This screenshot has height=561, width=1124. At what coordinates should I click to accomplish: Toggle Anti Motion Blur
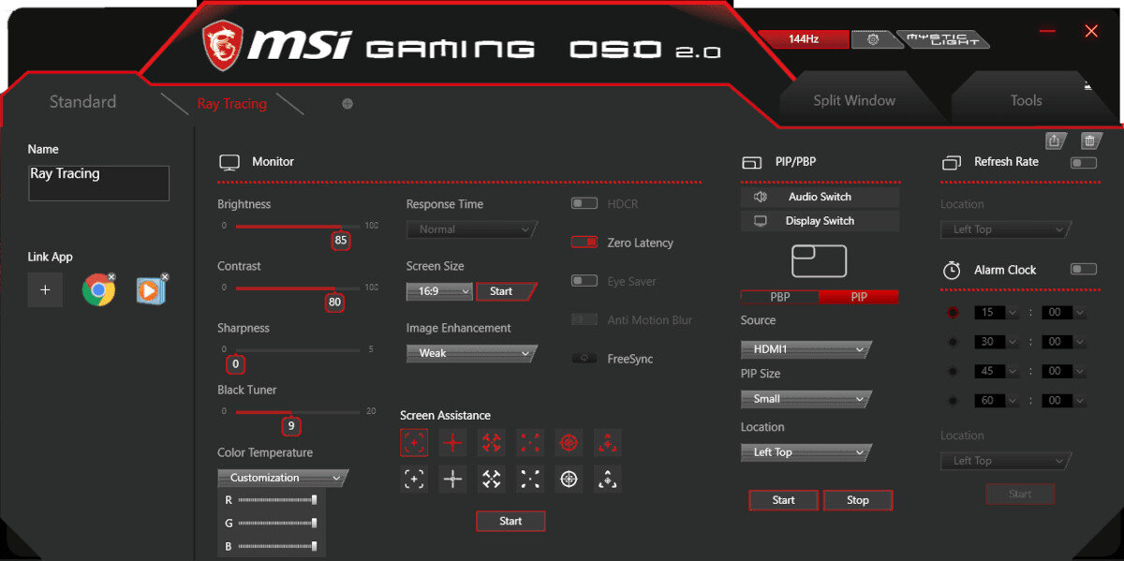click(584, 319)
